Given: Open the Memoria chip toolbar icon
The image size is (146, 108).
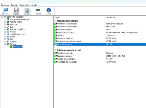Looking at the screenshot, I should coord(38,11).
